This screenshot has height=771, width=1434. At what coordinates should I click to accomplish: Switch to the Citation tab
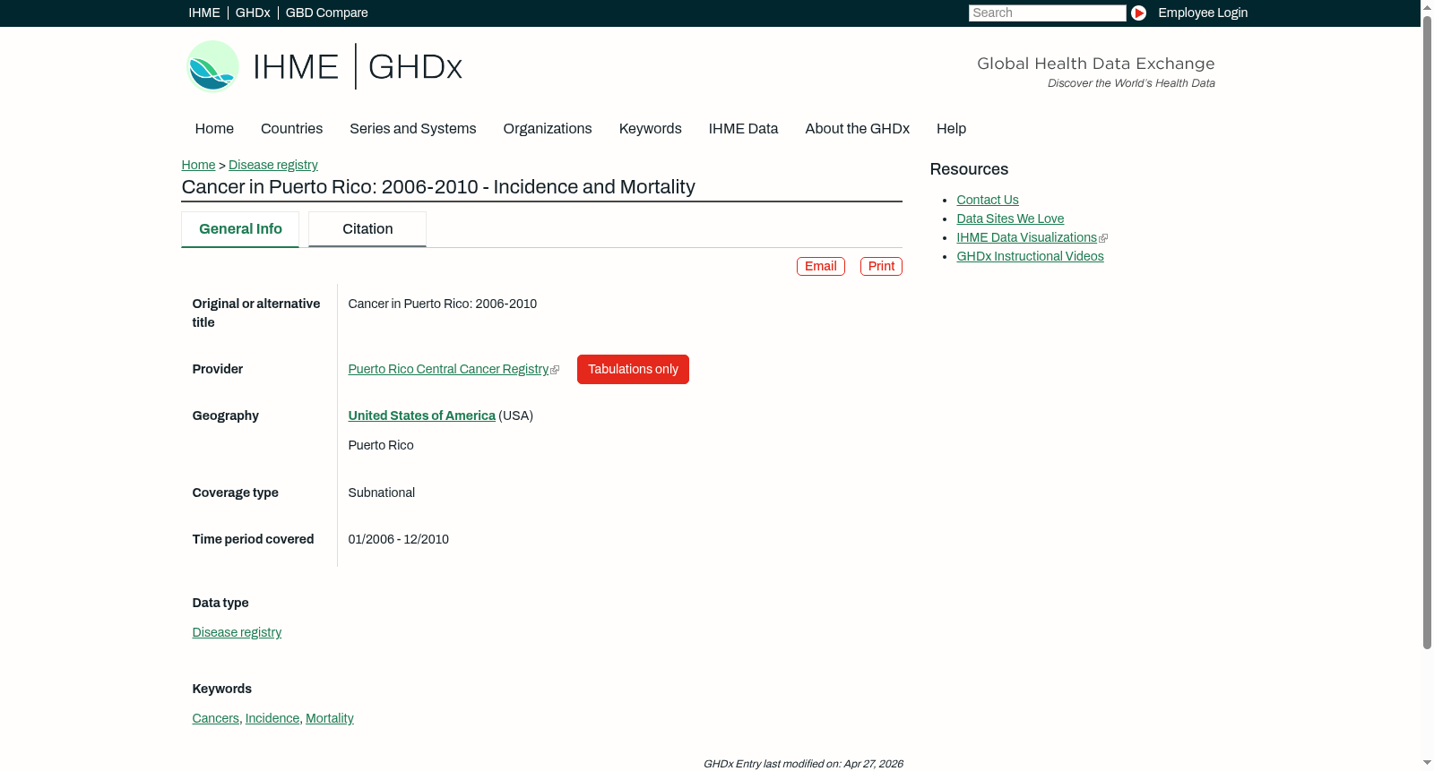[367, 229]
